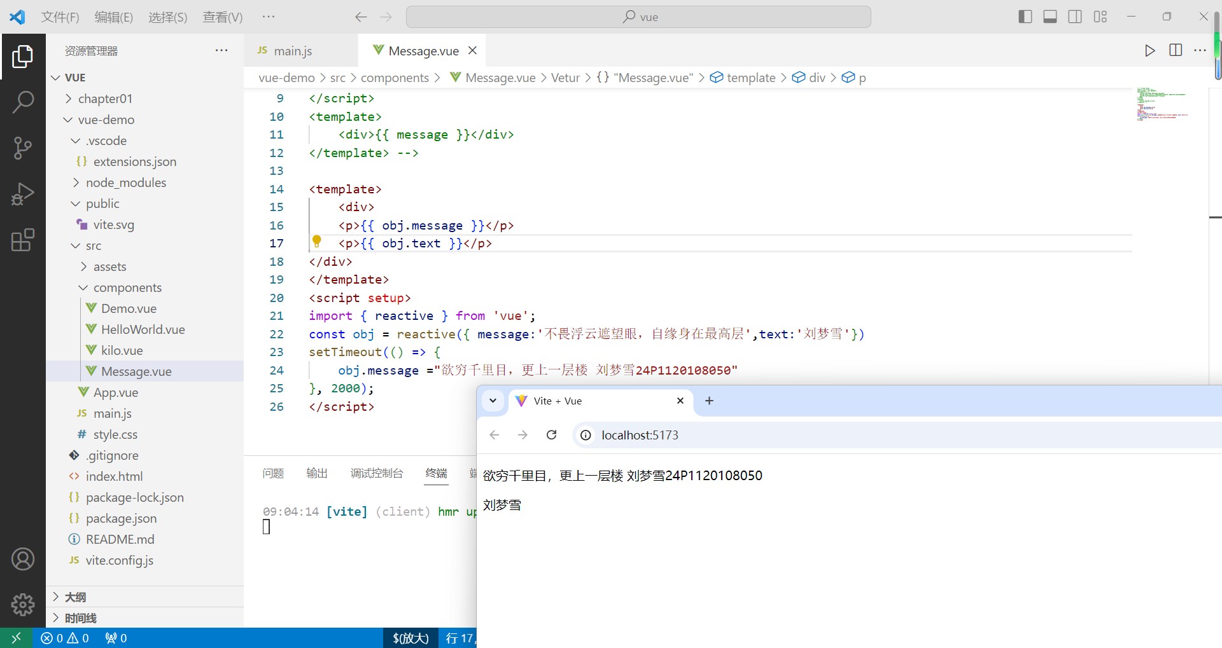Click the browser forward arrow
The height and width of the screenshot is (648, 1222).
(523, 435)
